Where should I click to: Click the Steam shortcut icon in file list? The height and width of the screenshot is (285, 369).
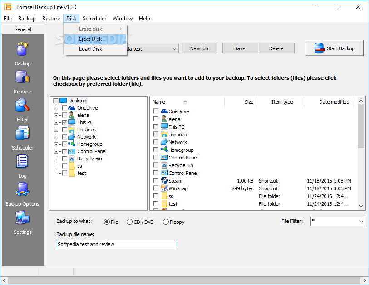pyautogui.click(x=164, y=180)
